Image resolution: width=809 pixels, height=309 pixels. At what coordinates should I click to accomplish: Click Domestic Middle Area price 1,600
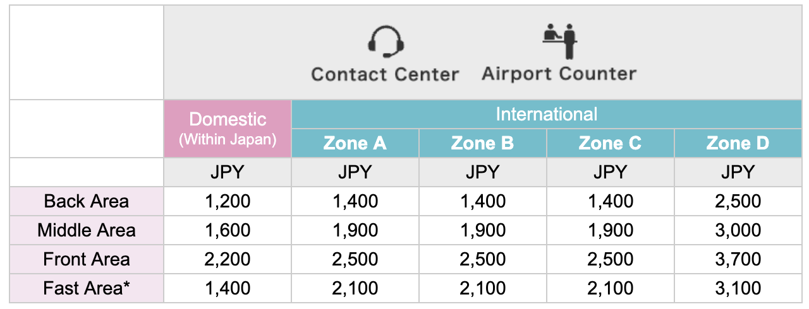[x=228, y=230]
